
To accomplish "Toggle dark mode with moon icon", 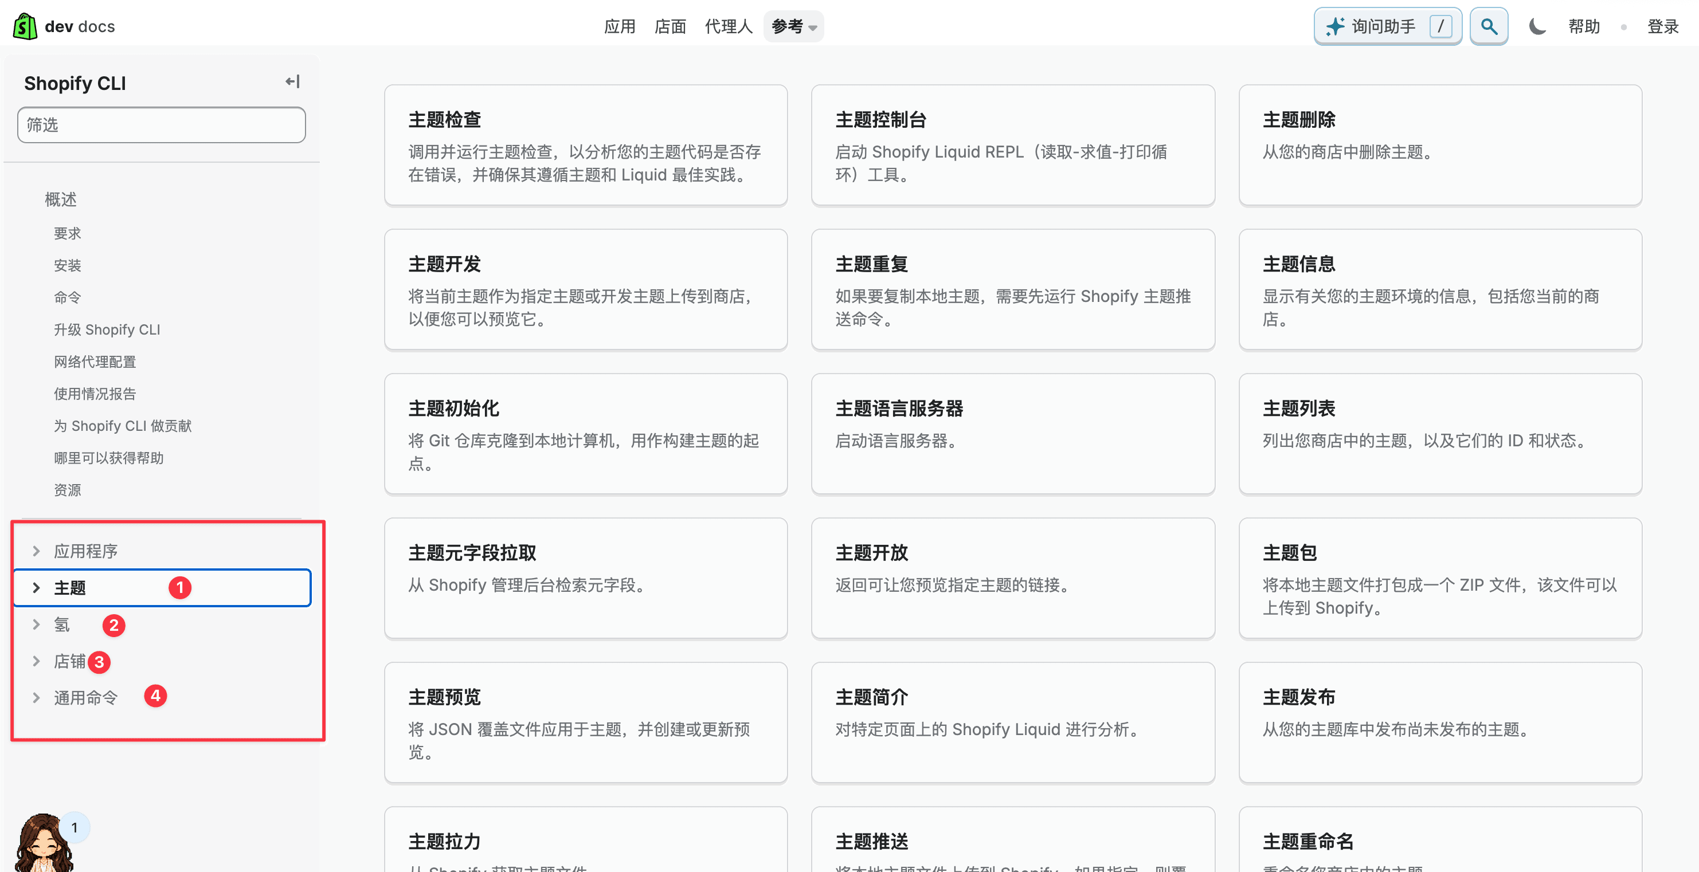I will [1537, 26].
